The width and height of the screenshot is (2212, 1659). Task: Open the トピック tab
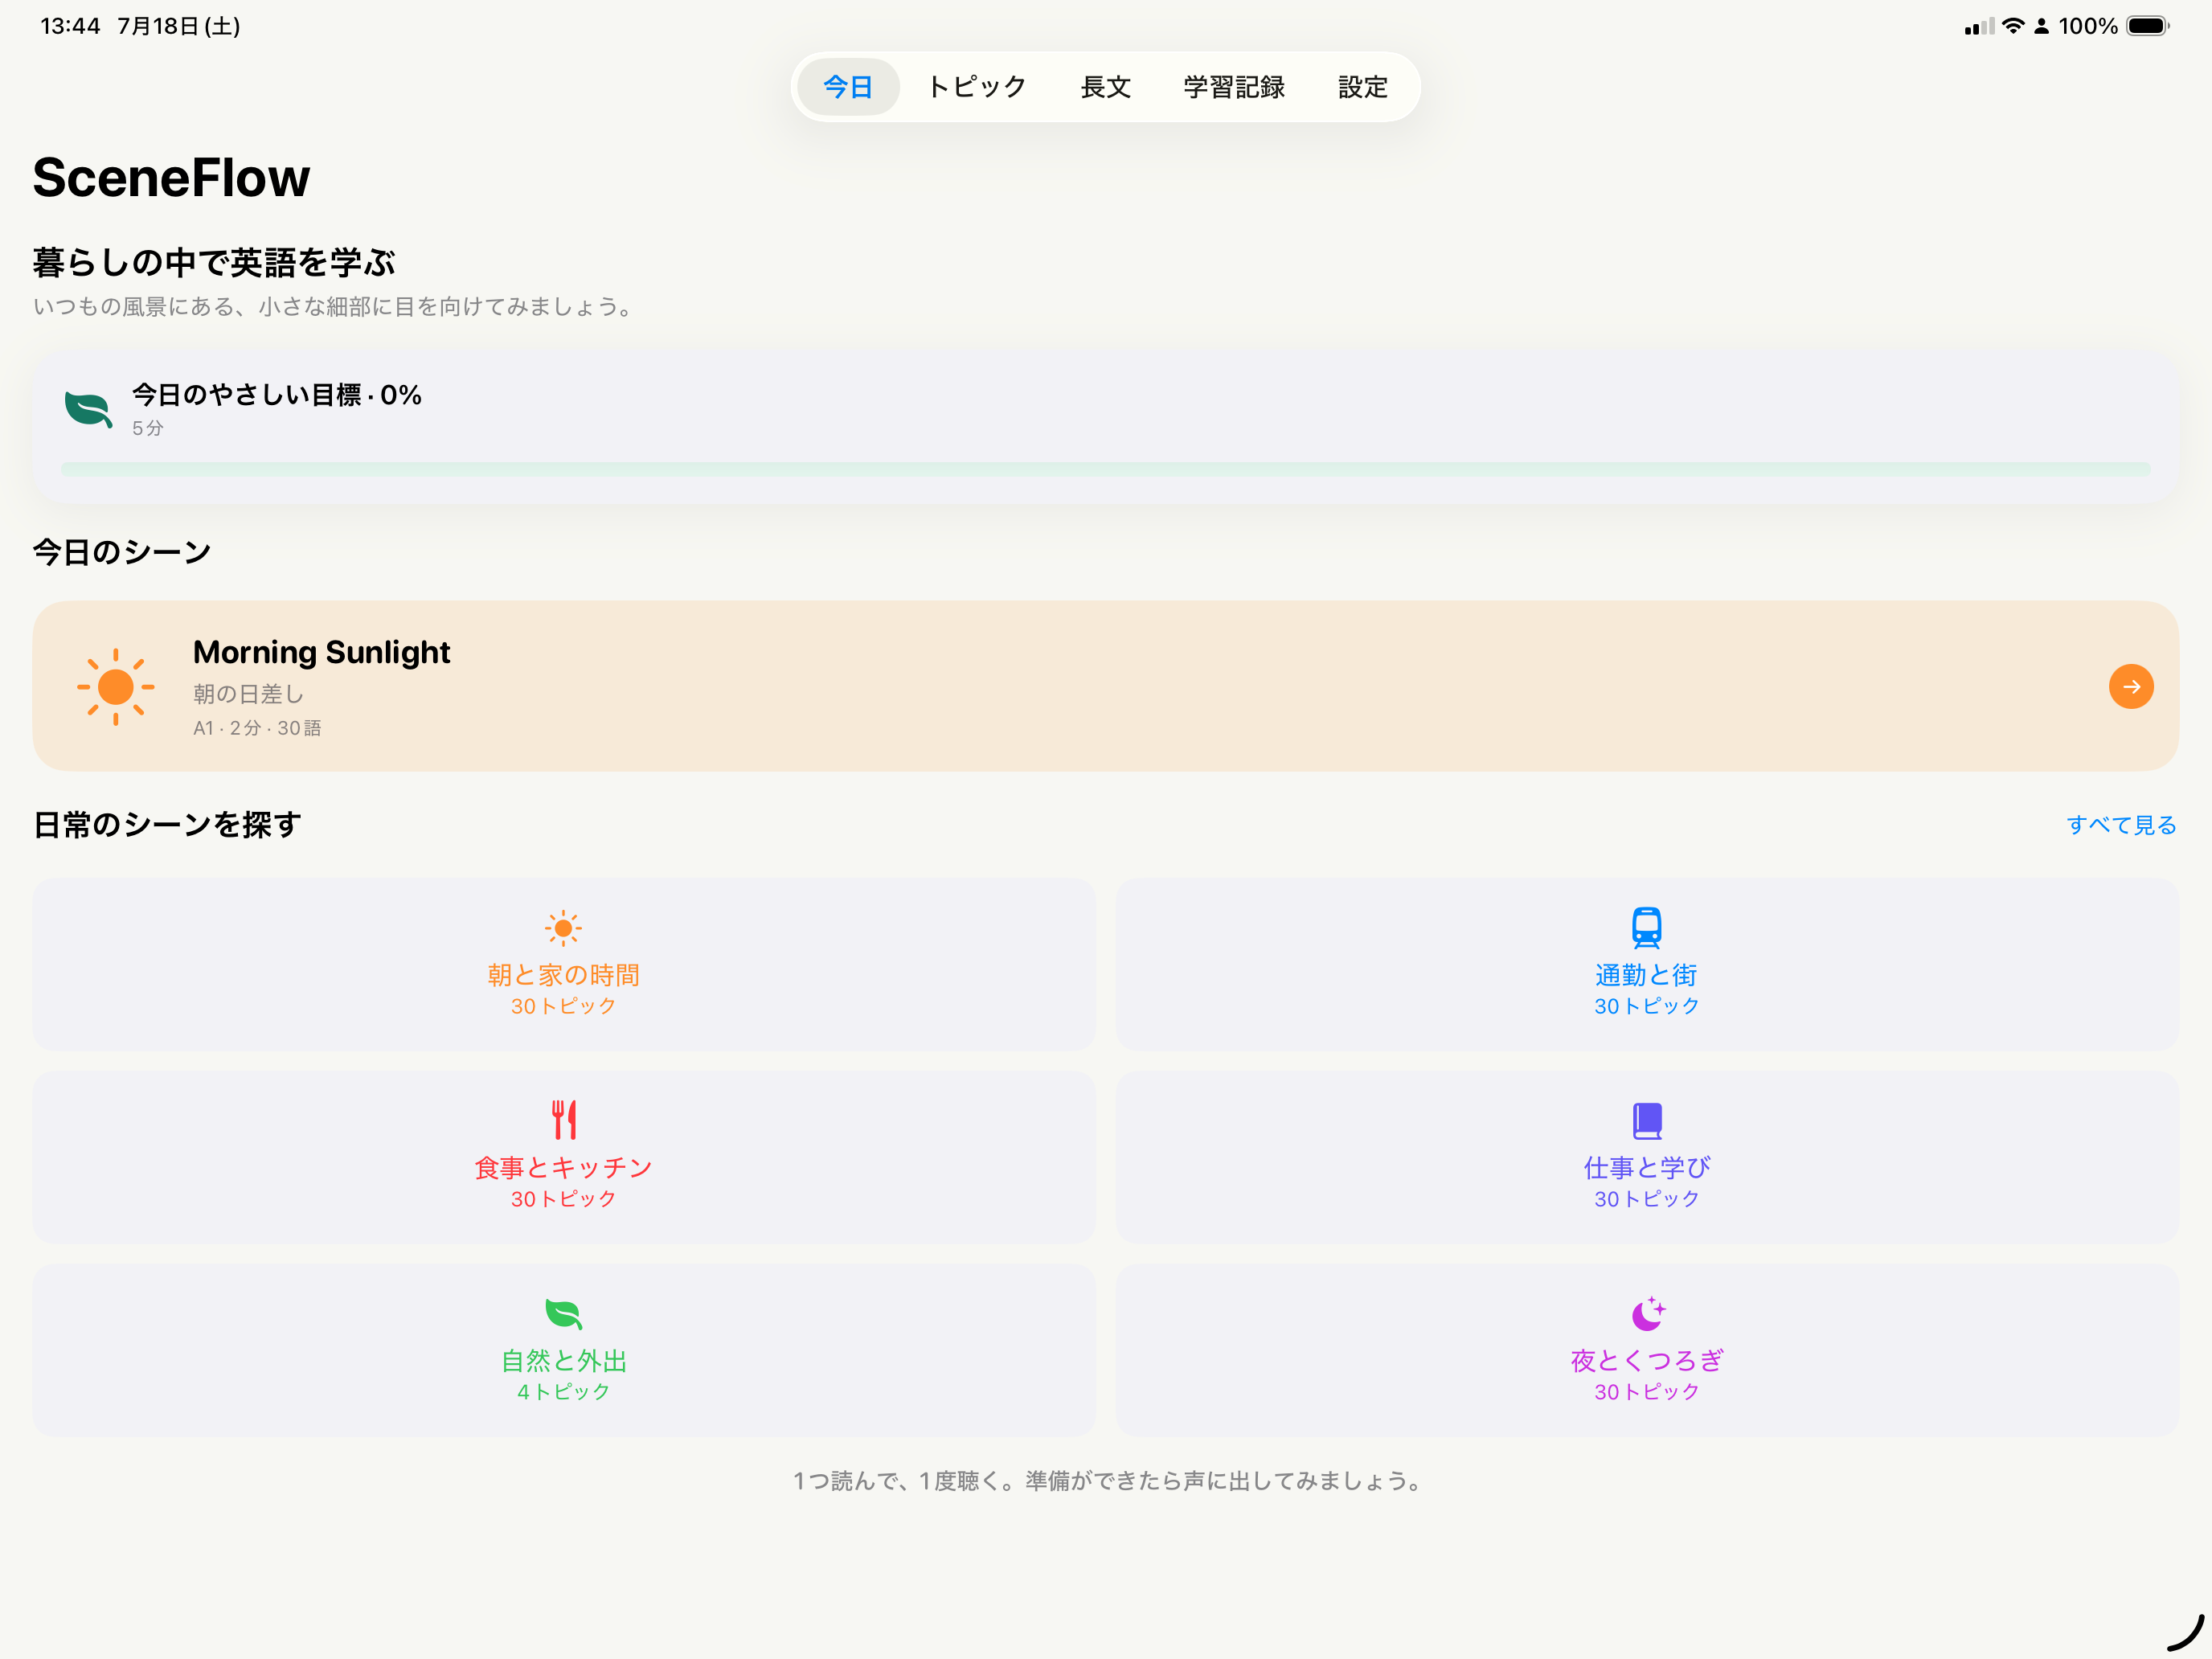point(976,87)
